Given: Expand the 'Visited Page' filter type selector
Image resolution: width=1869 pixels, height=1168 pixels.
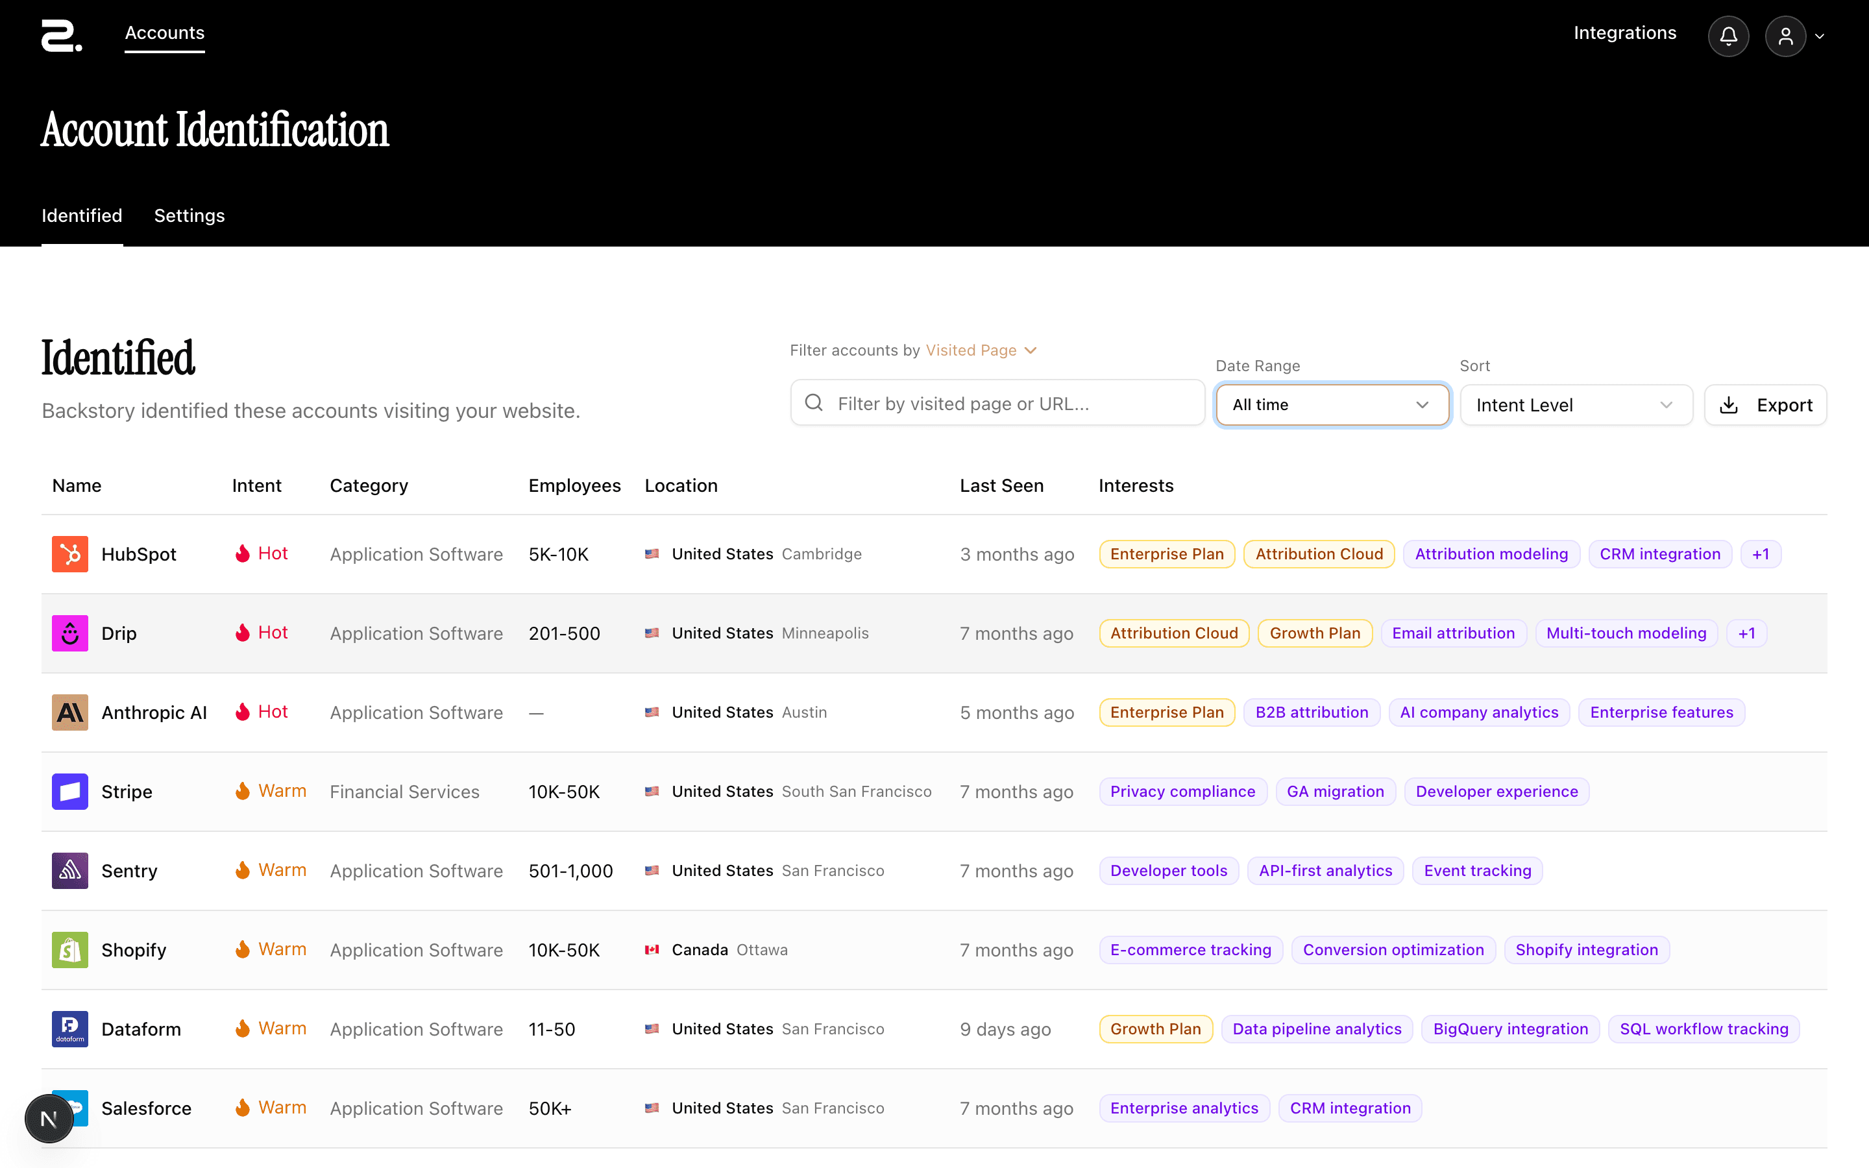Looking at the screenshot, I should 981,350.
